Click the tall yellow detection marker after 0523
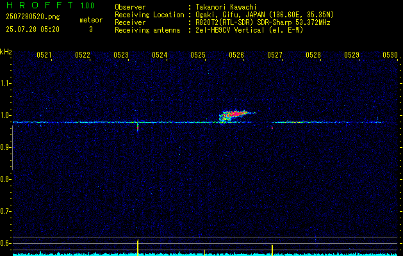Image resolution: width=403 pixels, height=256 pixels. click(x=138, y=248)
